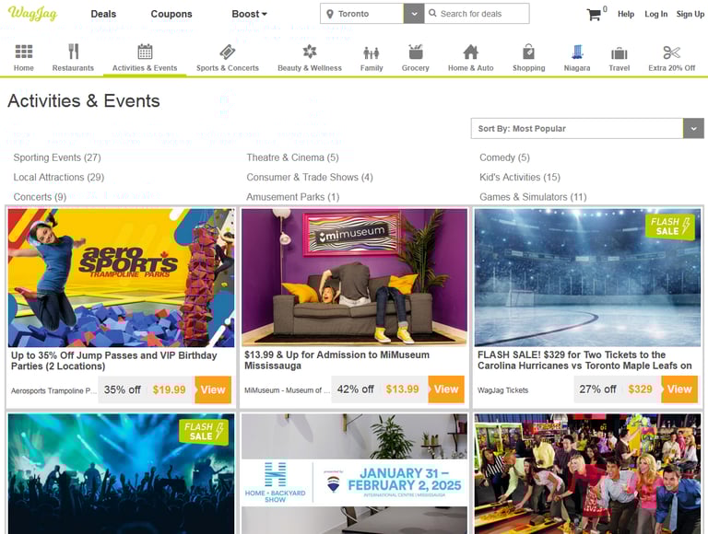Expand the Boost menu
The image size is (708, 534).
pyautogui.click(x=249, y=14)
